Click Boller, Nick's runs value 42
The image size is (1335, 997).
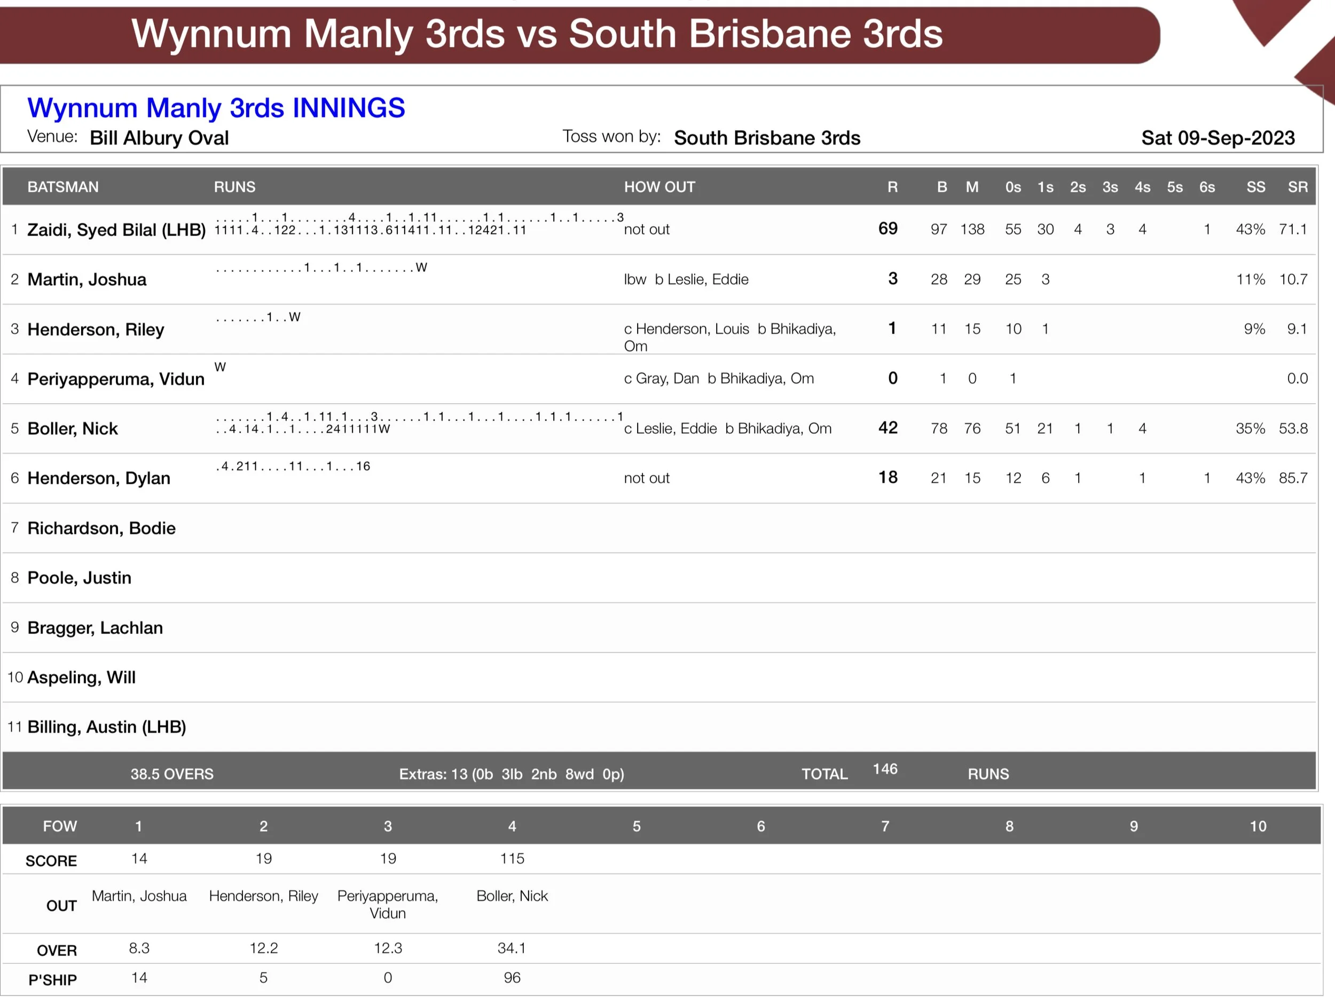coord(887,428)
